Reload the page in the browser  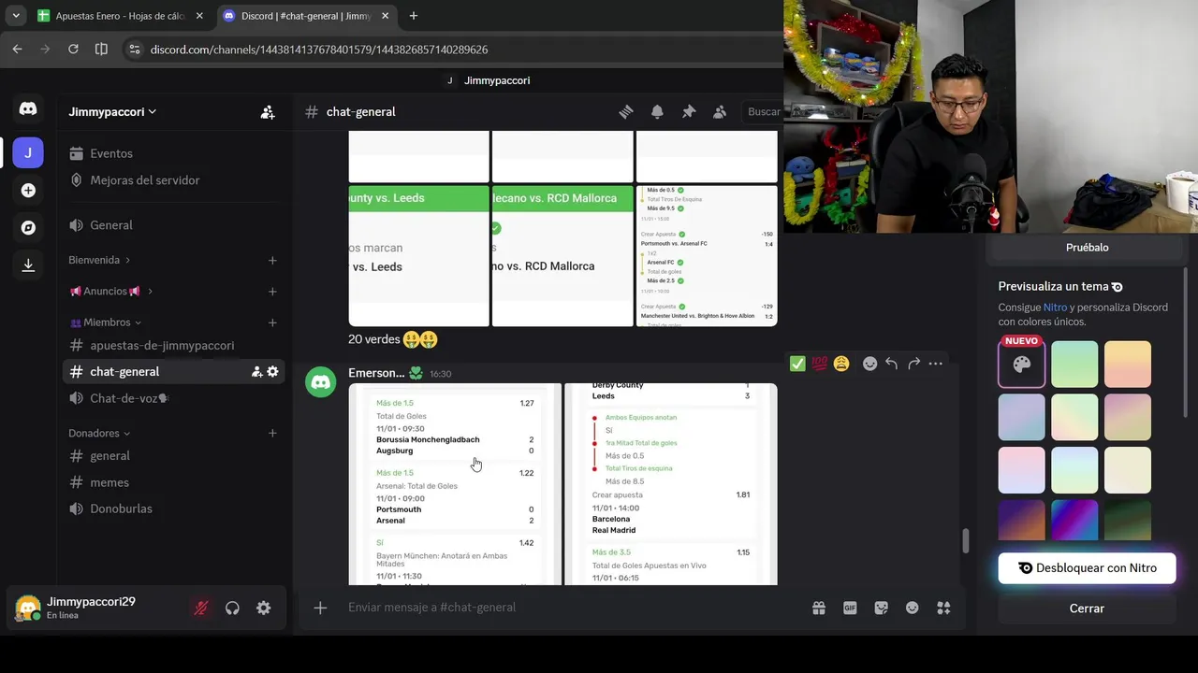coord(73,50)
